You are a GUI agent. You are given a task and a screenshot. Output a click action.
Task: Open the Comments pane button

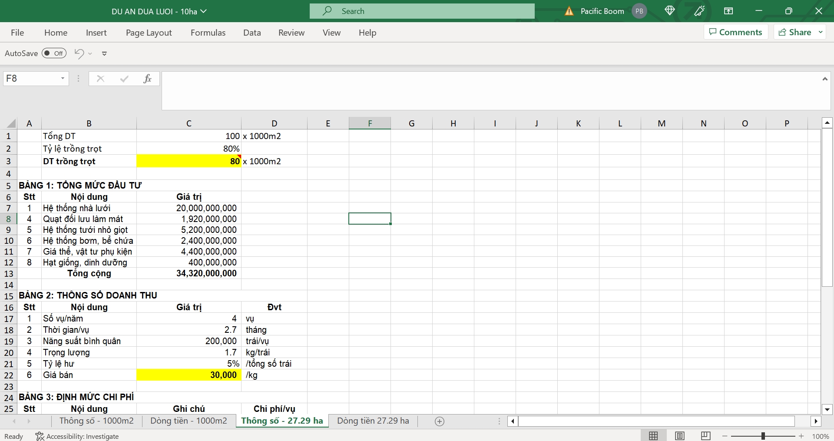pos(735,32)
